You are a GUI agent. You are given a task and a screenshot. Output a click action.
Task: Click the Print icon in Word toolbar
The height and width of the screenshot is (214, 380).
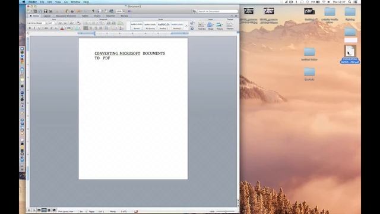[x=50, y=11]
